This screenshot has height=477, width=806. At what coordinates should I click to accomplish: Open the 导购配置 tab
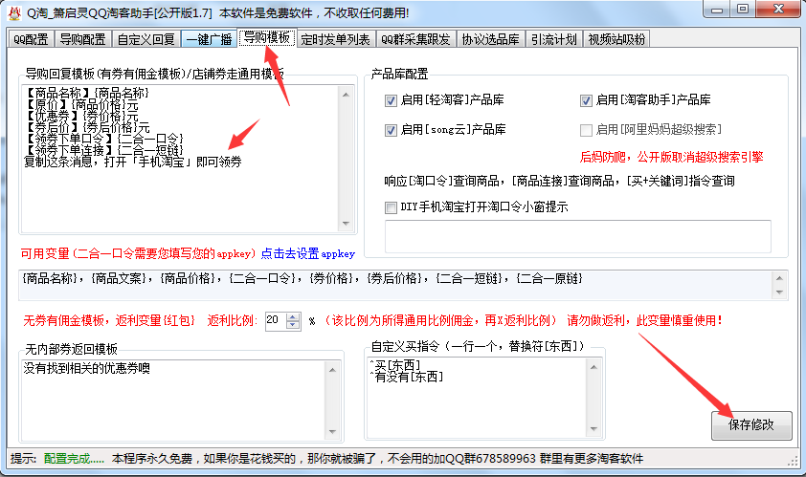click(82, 39)
